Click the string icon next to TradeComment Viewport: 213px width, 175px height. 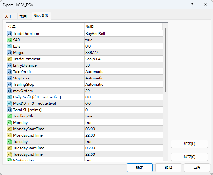click(x=9, y=59)
